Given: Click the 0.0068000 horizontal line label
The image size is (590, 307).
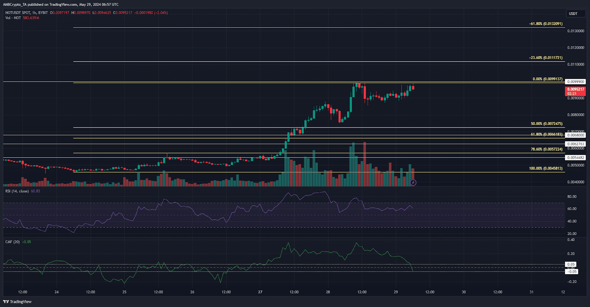Looking at the screenshot, I should point(575,135).
